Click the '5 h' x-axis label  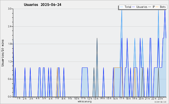44,98
